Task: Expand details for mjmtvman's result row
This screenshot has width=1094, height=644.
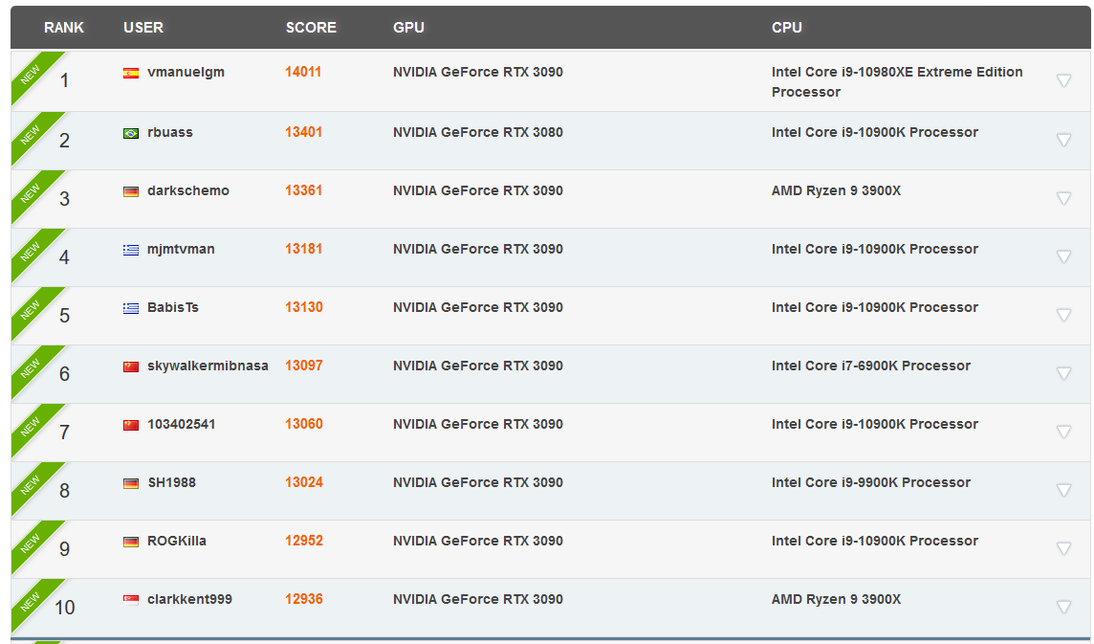Action: pos(1063,256)
